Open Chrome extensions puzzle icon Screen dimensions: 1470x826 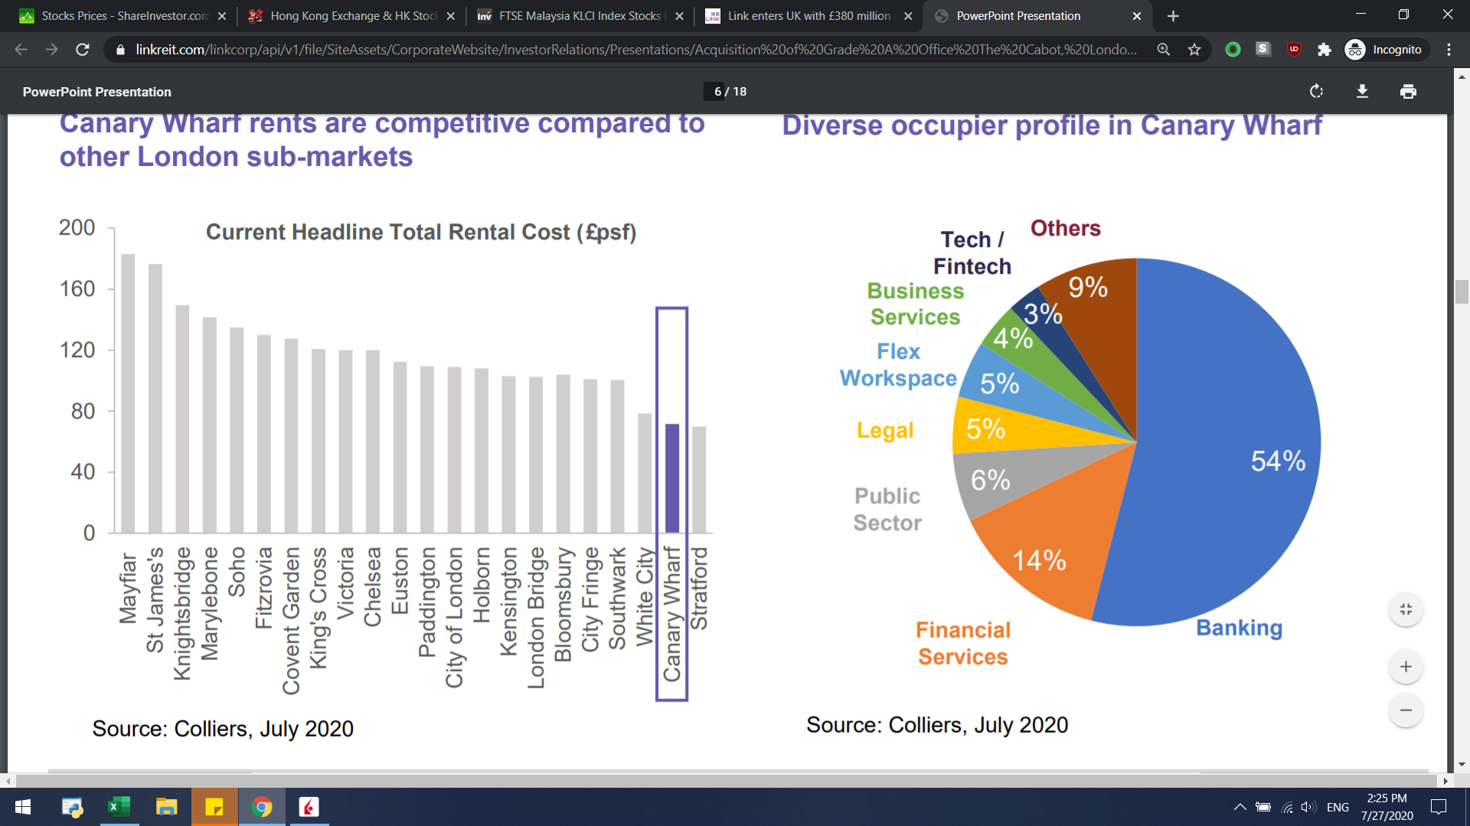point(1325,50)
